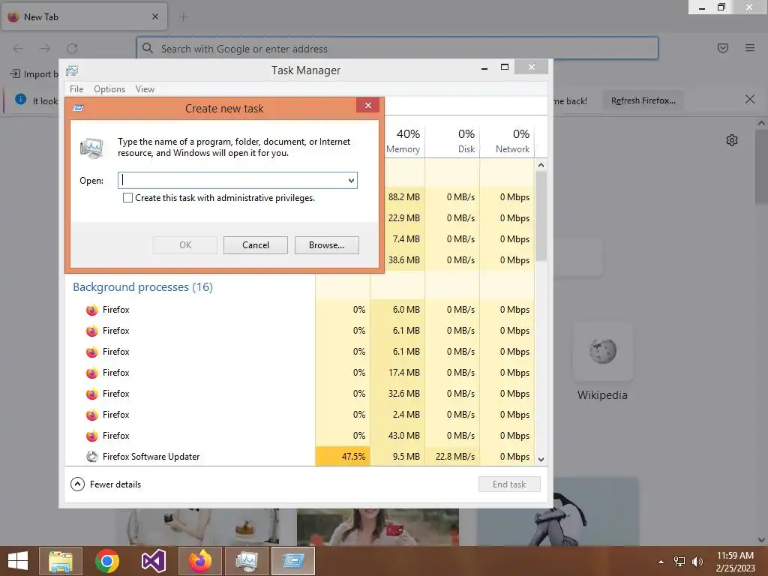Select Firefox process using 32.6 MB

pos(299,393)
